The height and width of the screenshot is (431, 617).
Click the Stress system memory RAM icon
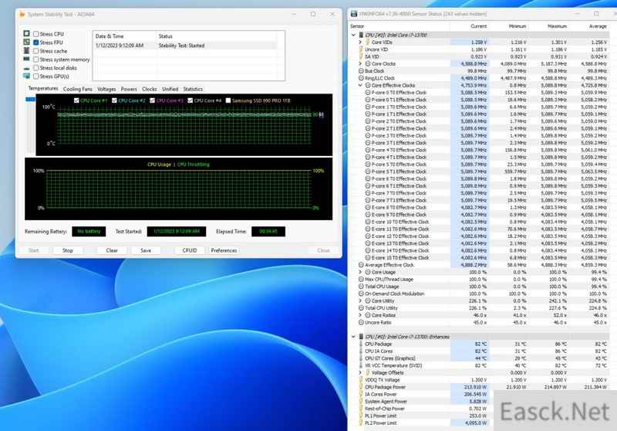click(x=26, y=59)
